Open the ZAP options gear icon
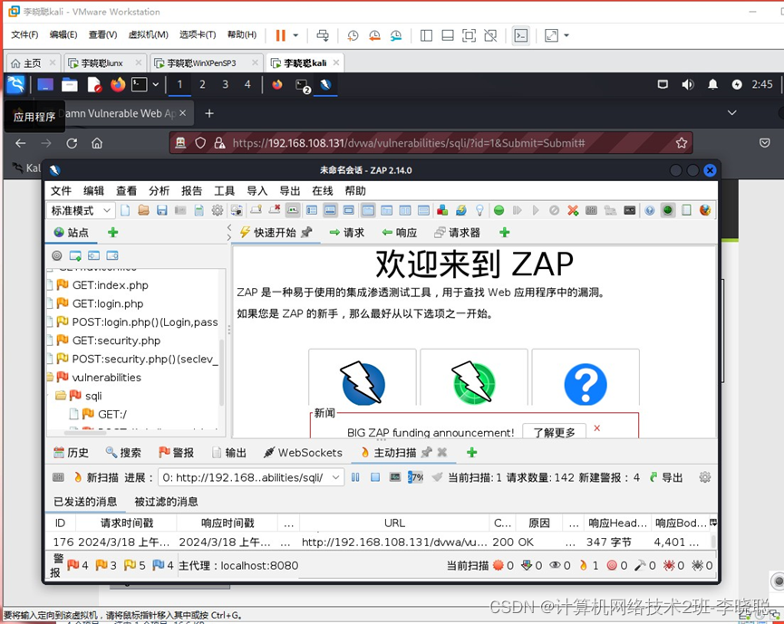The width and height of the screenshot is (784, 624). [x=218, y=209]
